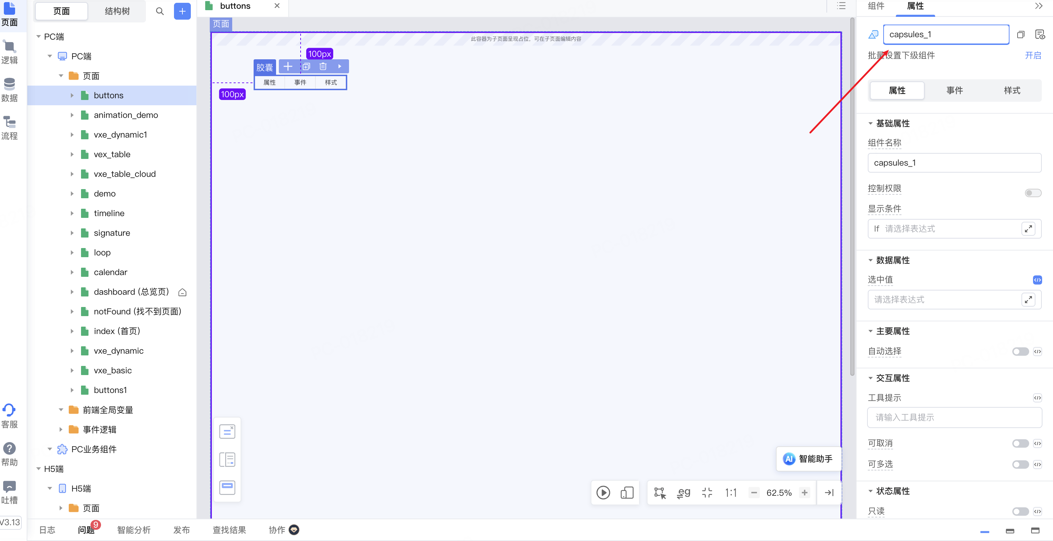This screenshot has height=541, width=1053.
Task: Open the 数据 sidebar panel
Action: (9, 90)
